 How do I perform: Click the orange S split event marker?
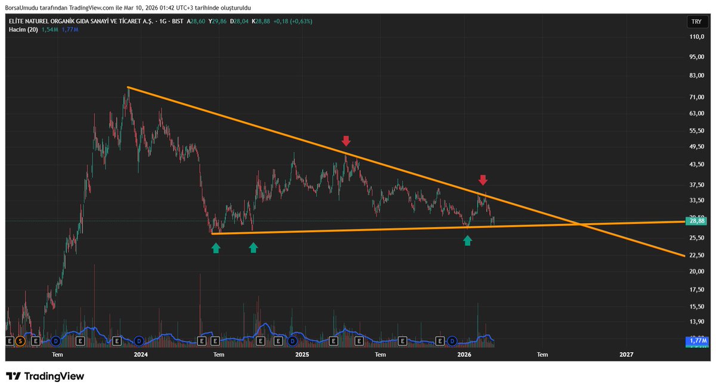click(20, 341)
